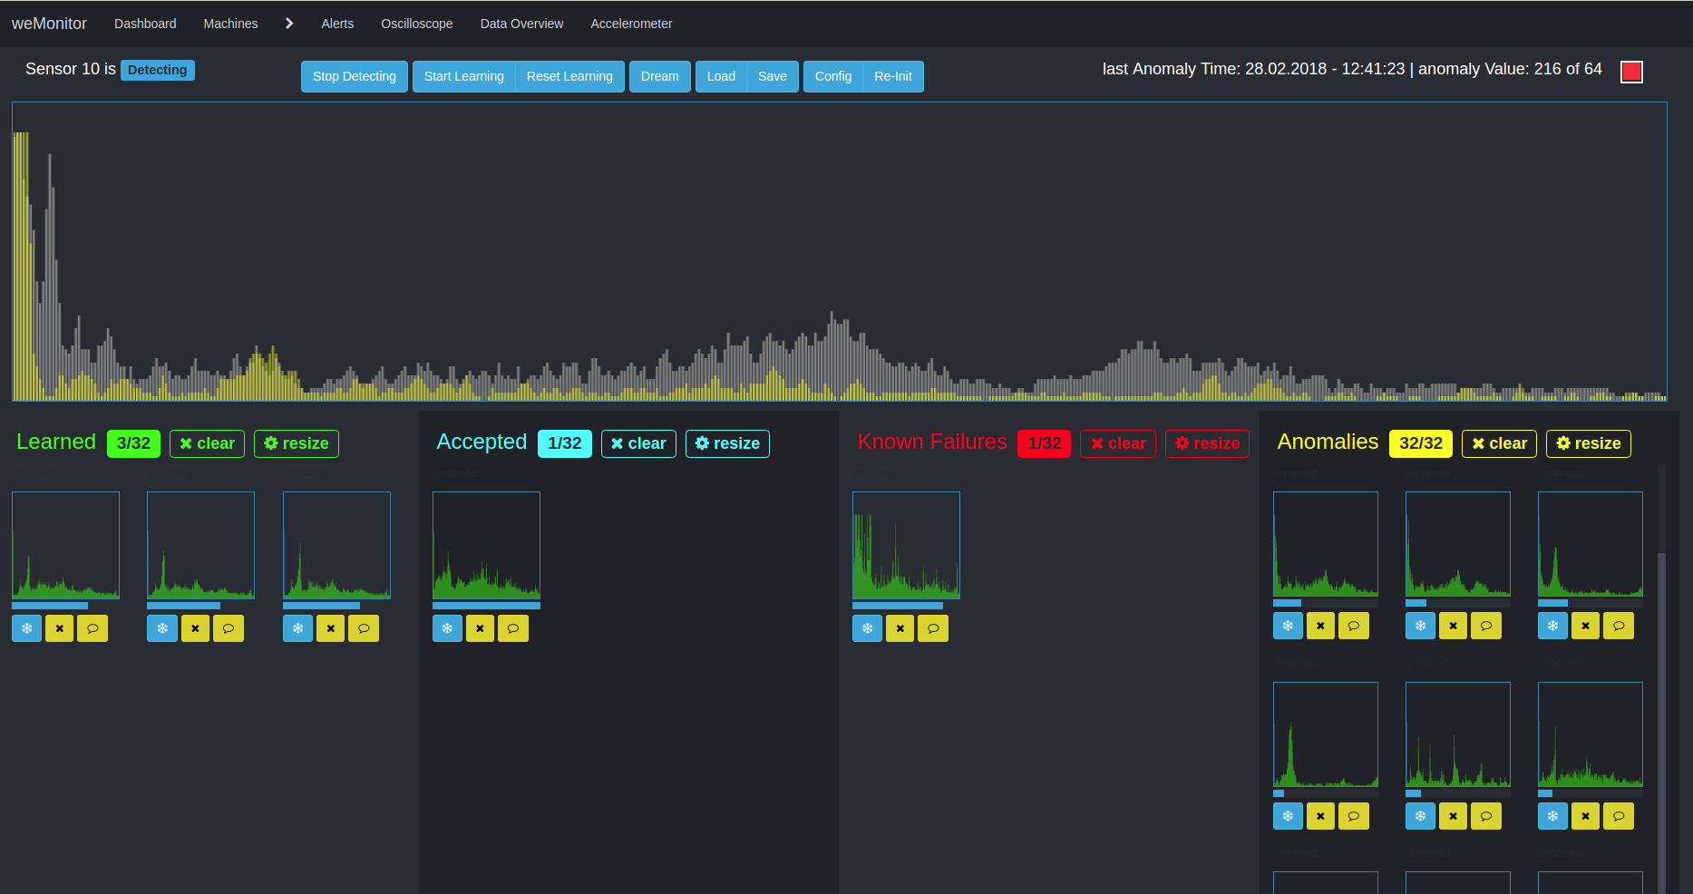Click resize in the Learned section
The height and width of the screenshot is (894, 1693).
[x=297, y=443]
